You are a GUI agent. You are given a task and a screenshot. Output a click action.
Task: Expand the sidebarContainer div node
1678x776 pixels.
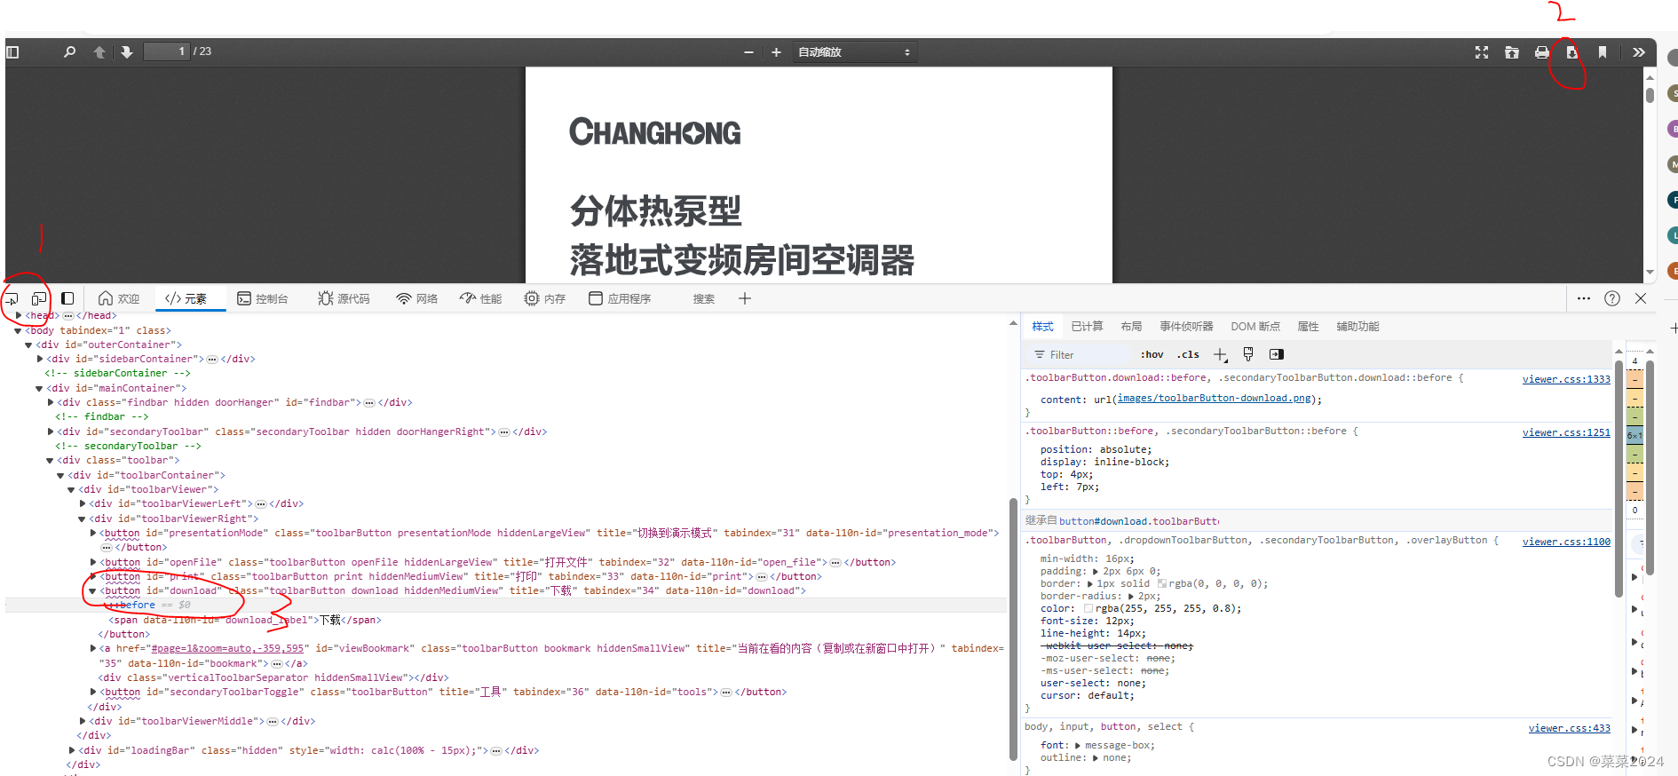tap(40, 359)
